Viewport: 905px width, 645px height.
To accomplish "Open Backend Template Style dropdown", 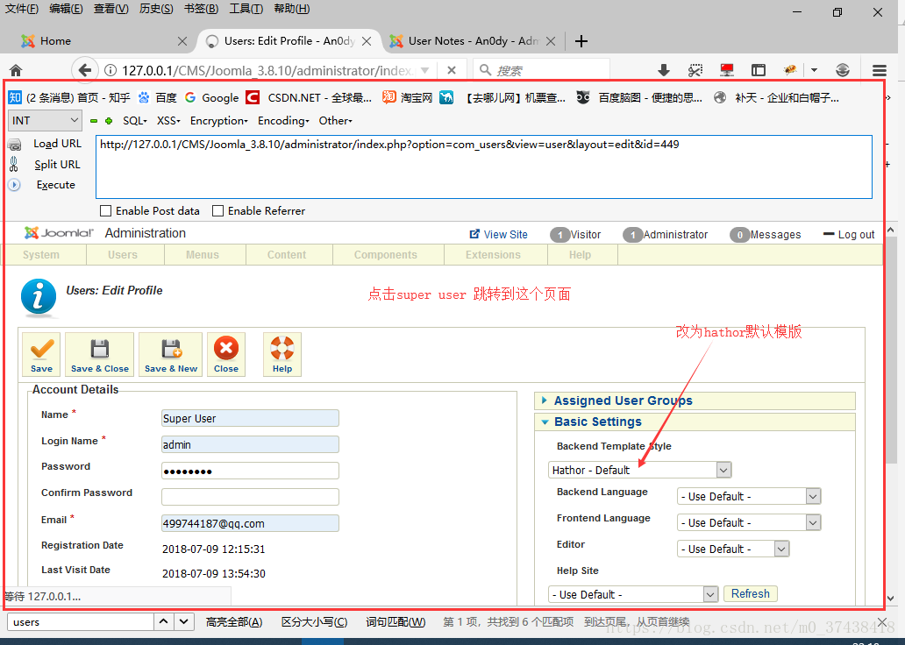I will coord(639,471).
